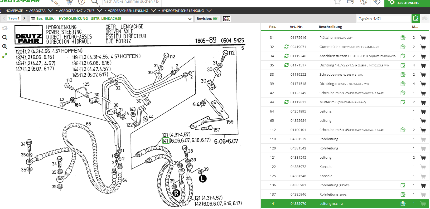The width and height of the screenshot is (430, 209).
Task: Go to next page of 4
Action: coord(24,18)
